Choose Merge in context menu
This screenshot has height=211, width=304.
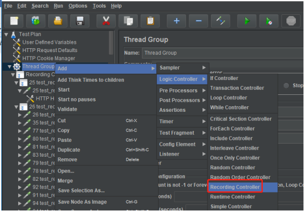click(106, 181)
